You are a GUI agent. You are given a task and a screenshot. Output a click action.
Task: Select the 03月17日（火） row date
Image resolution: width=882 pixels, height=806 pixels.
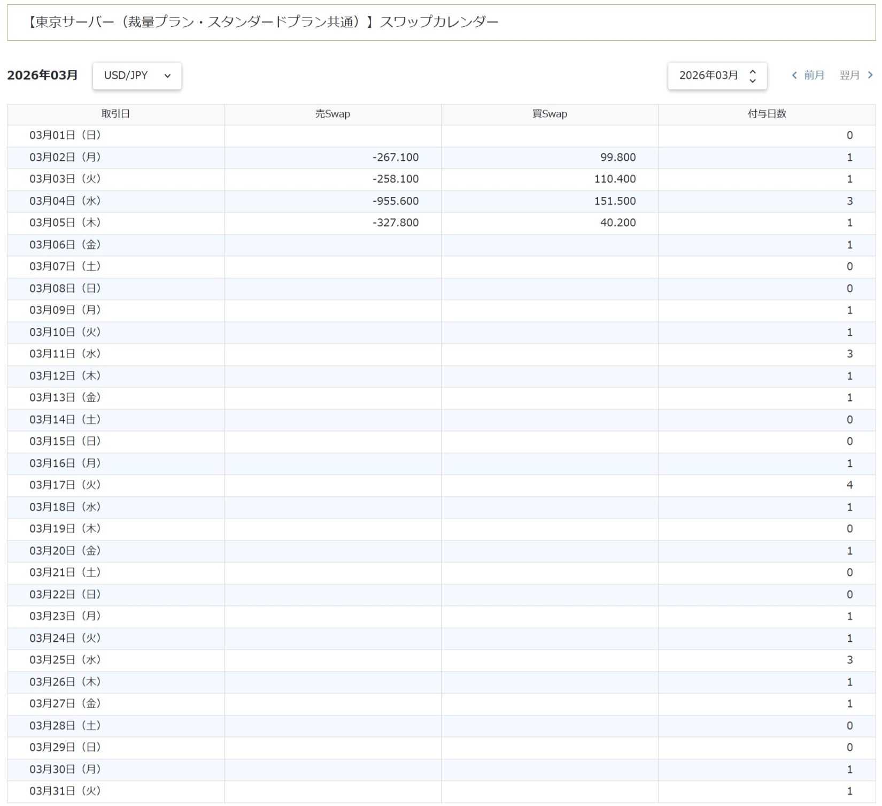pos(65,485)
